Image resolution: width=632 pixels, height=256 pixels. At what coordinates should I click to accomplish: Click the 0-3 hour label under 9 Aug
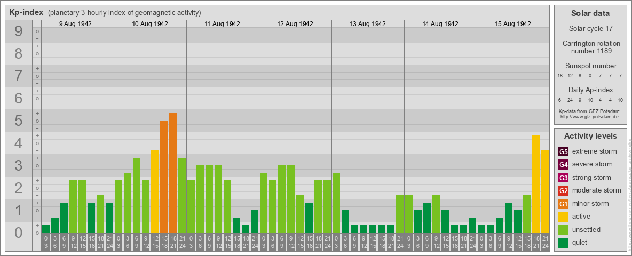tap(46, 243)
